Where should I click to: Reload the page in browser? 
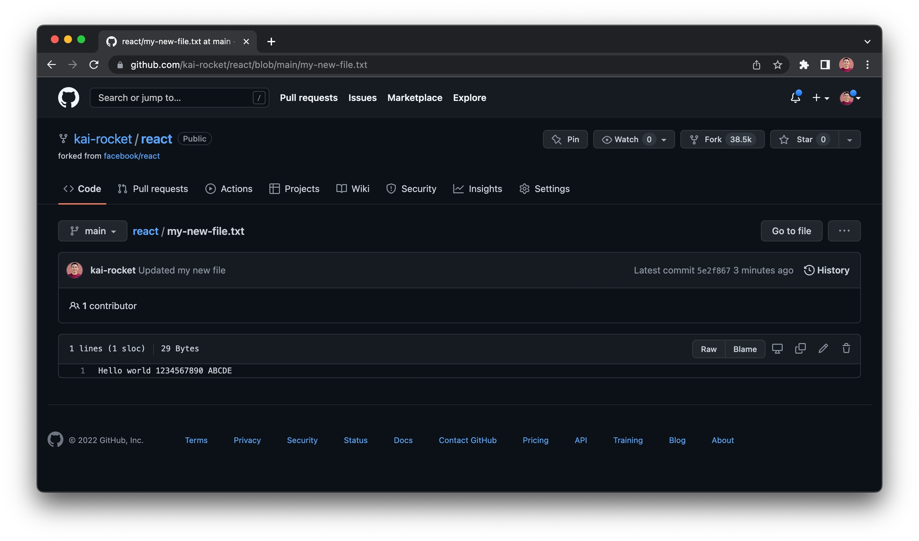pos(94,65)
